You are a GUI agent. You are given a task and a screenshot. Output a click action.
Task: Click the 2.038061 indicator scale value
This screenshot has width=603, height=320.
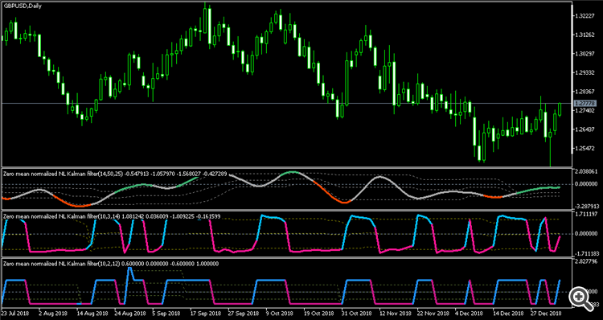[x=586, y=172]
